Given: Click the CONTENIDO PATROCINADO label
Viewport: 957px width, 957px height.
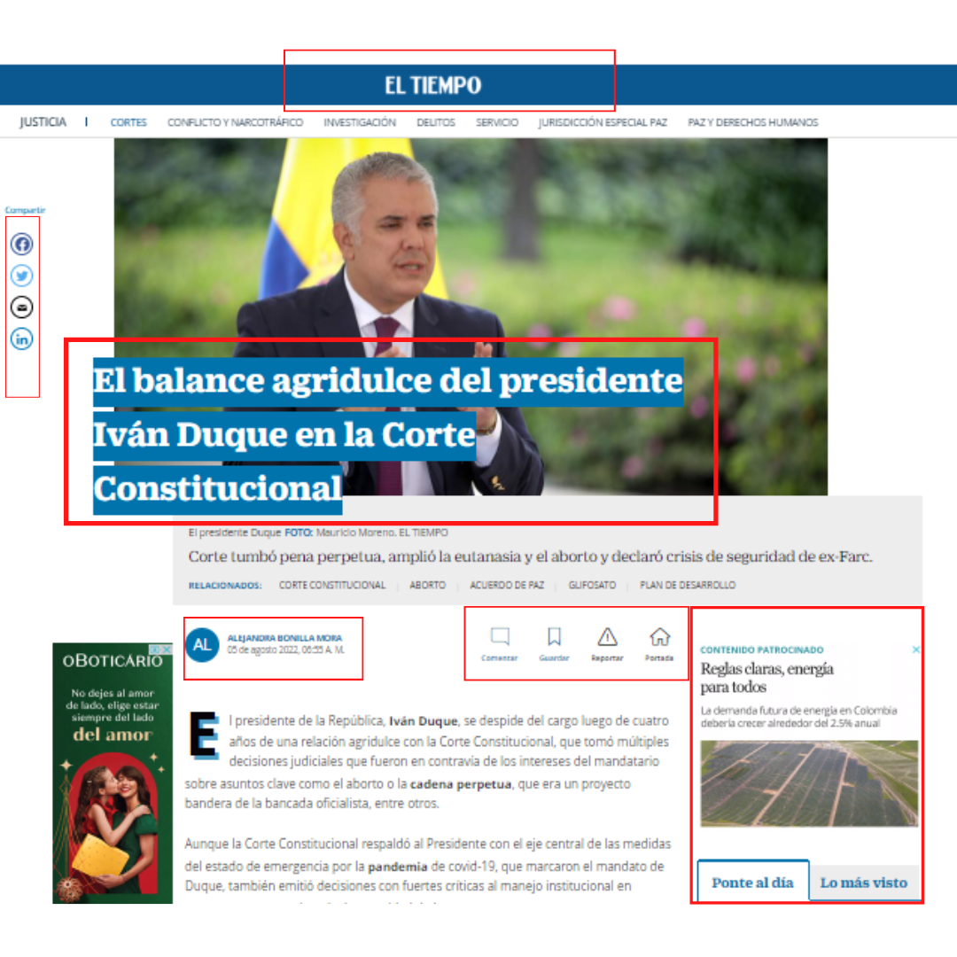Looking at the screenshot, I should [762, 650].
